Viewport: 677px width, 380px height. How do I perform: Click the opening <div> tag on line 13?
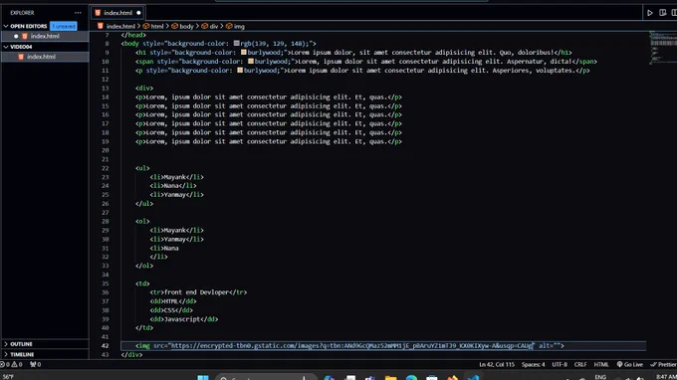pos(144,88)
